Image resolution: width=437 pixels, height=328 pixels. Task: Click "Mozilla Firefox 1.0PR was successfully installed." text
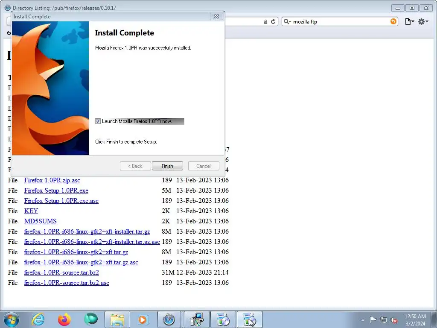(143, 48)
